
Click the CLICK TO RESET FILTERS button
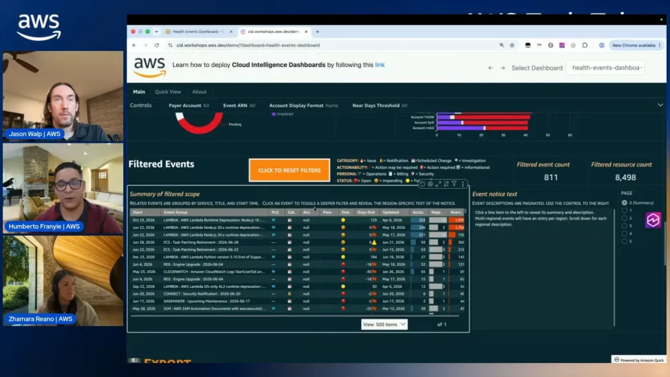point(289,170)
